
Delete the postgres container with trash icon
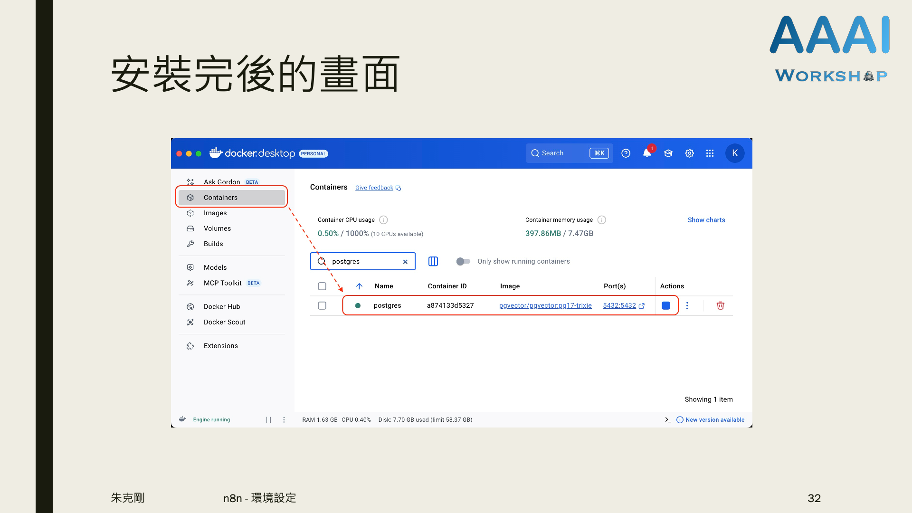(720, 305)
